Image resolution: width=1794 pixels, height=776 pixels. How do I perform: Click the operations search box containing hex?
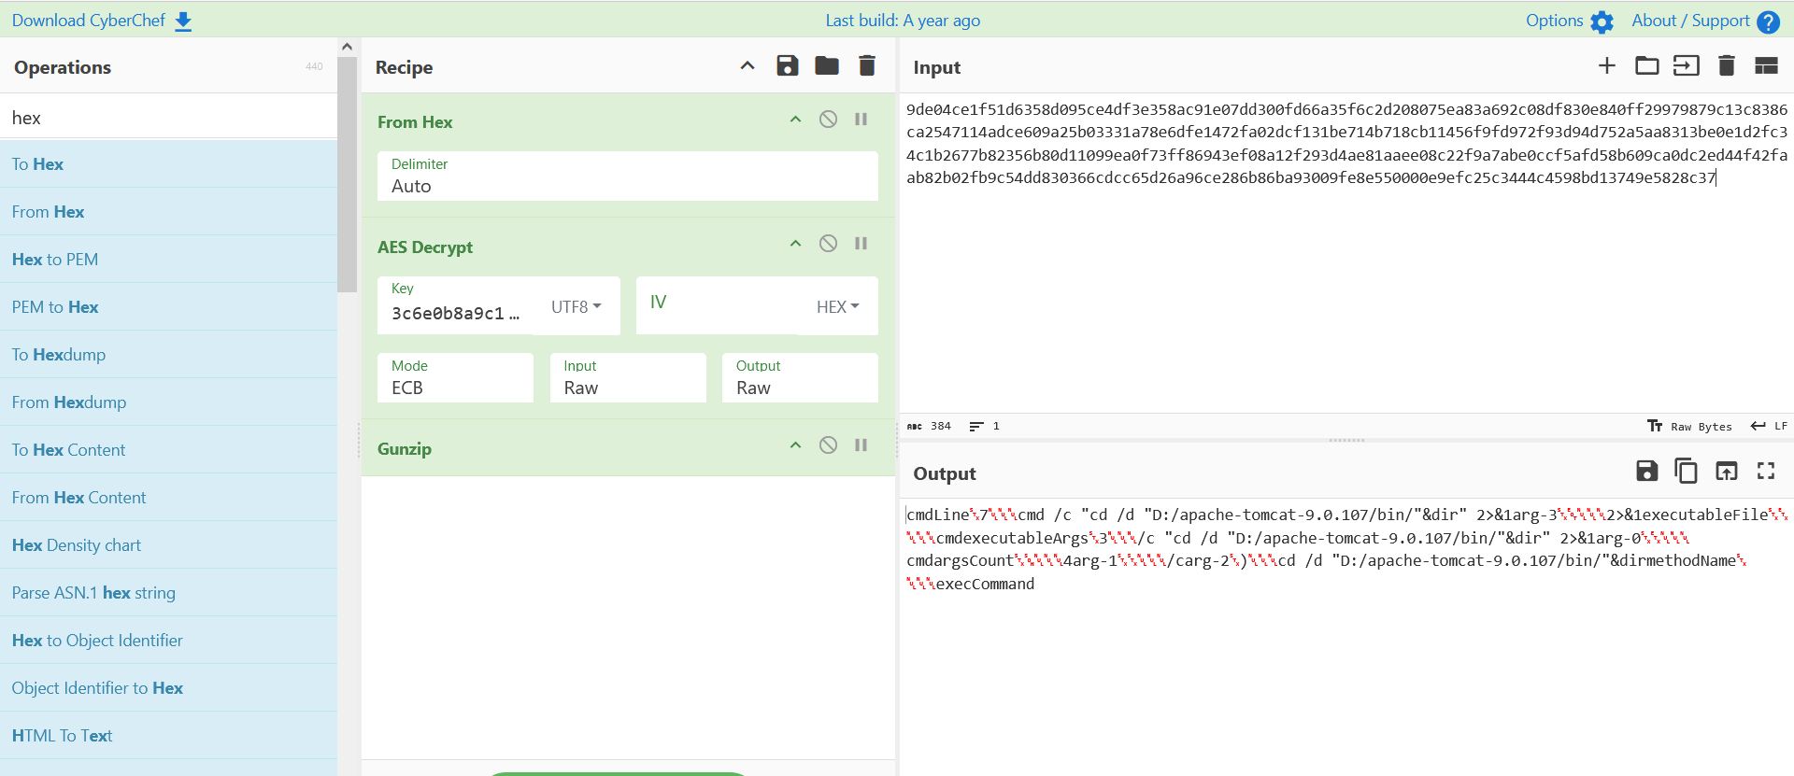click(168, 118)
